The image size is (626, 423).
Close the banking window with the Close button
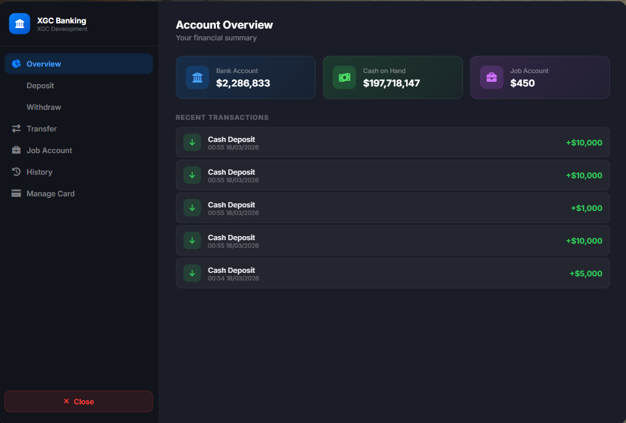[78, 401]
